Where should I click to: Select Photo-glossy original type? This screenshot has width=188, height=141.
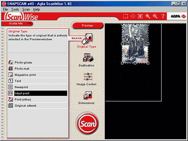(x=38, y=62)
